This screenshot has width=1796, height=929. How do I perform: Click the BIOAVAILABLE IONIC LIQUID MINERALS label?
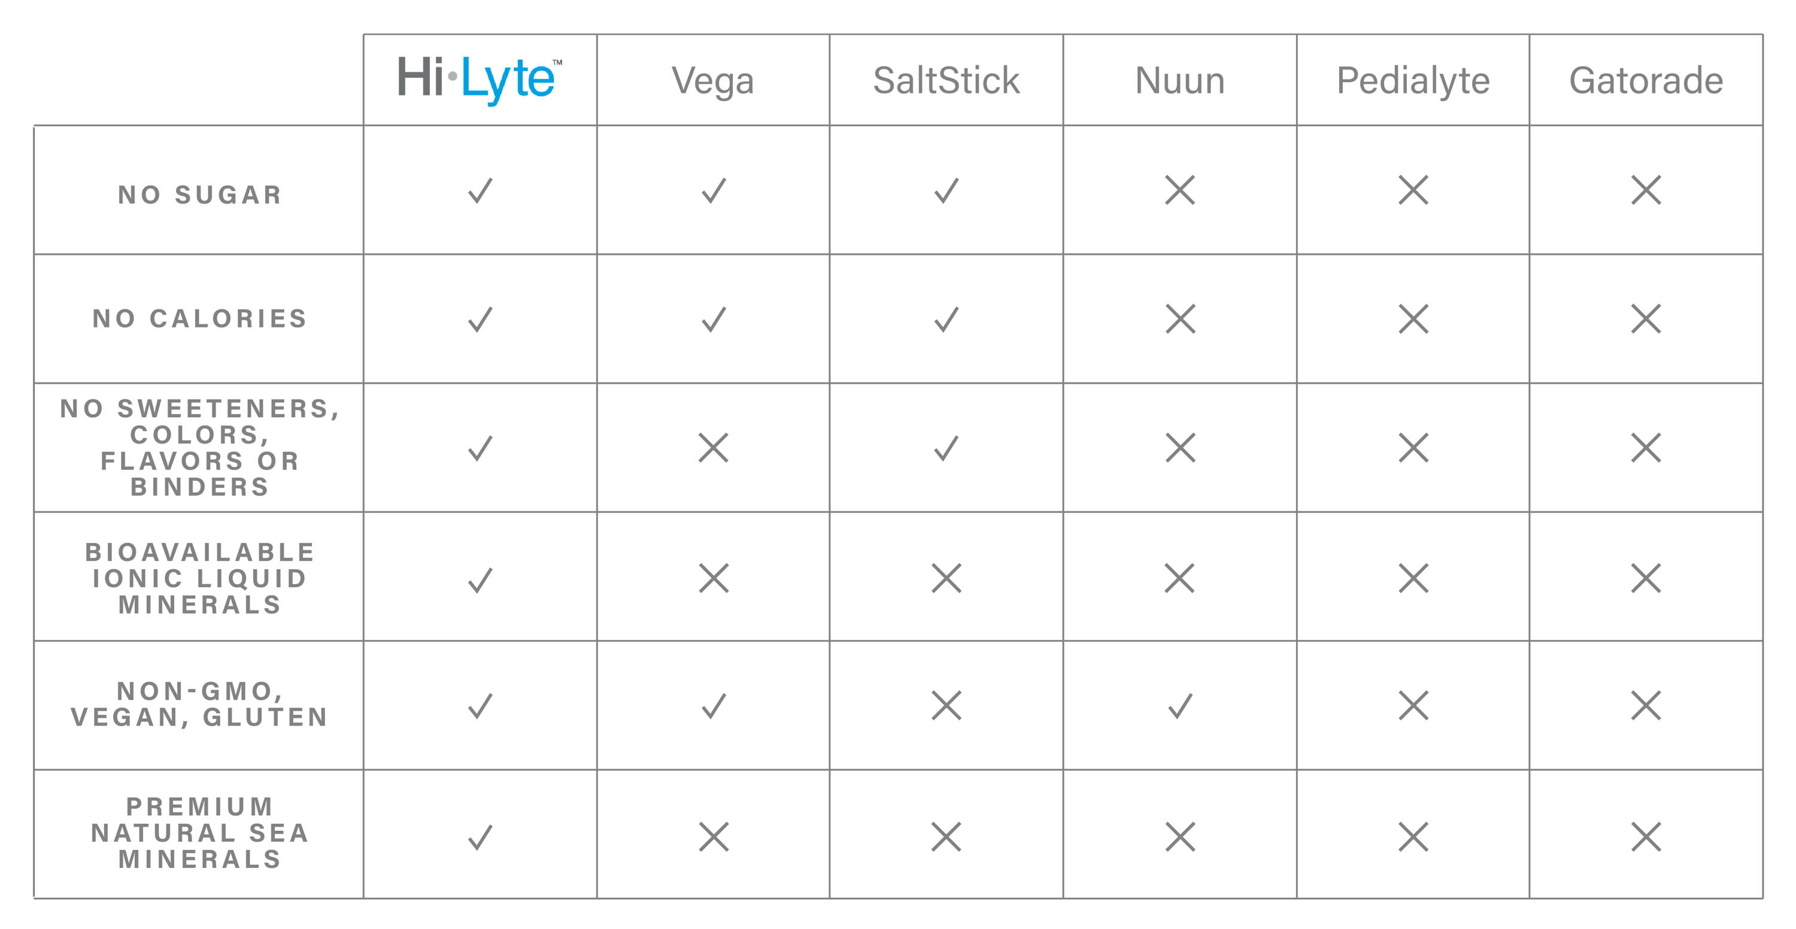pos(199,578)
